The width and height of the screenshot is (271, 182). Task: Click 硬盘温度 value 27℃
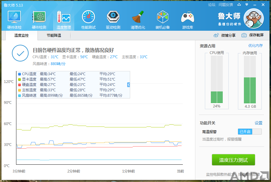click(114, 57)
